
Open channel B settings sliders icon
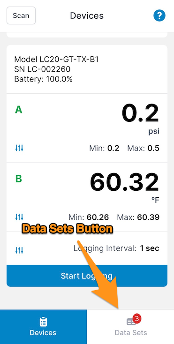tap(19, 217)
